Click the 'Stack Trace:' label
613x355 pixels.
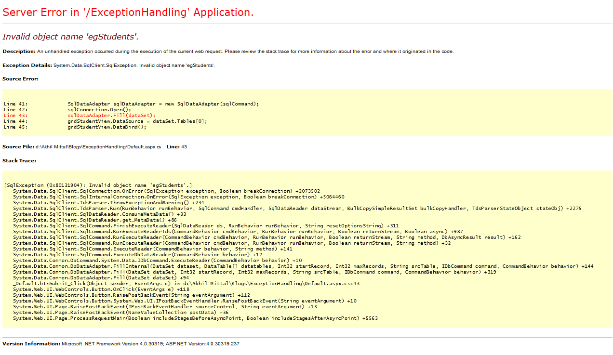coord(19,160)
